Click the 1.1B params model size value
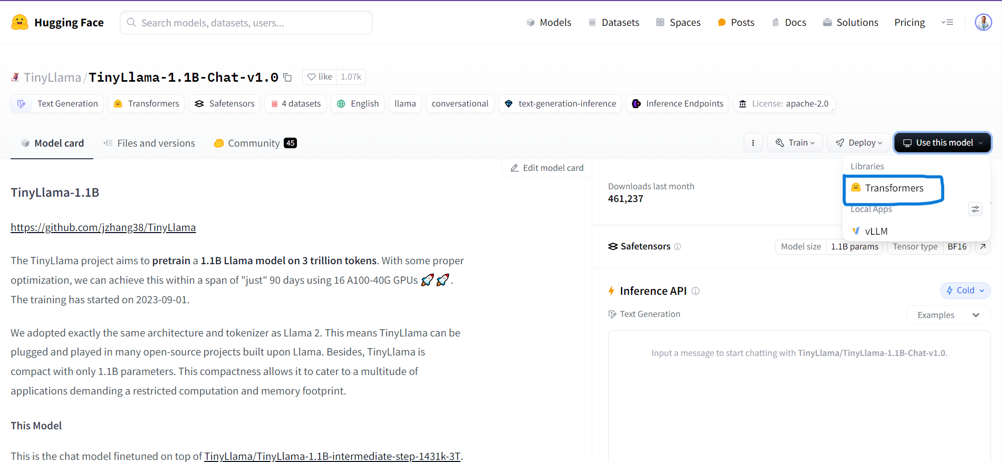Image resolution: width=1002 pixels, height=462 pixels. 854,247
